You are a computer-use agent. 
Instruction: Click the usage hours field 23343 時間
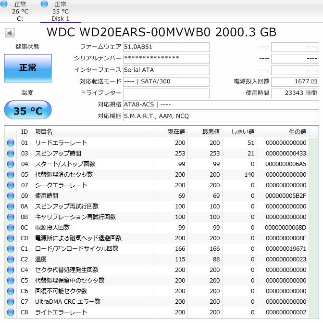[x=295, y=93]
